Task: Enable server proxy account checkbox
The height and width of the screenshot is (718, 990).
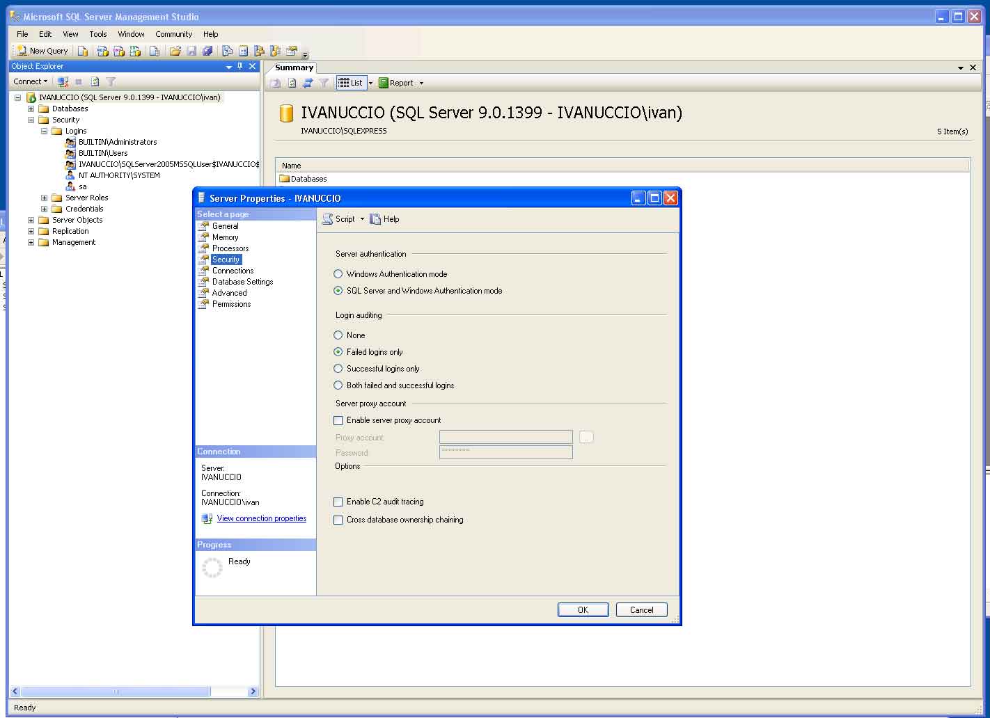Action: [338, 420]
